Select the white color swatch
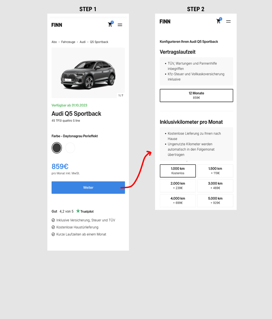 [x=70, y=148]
